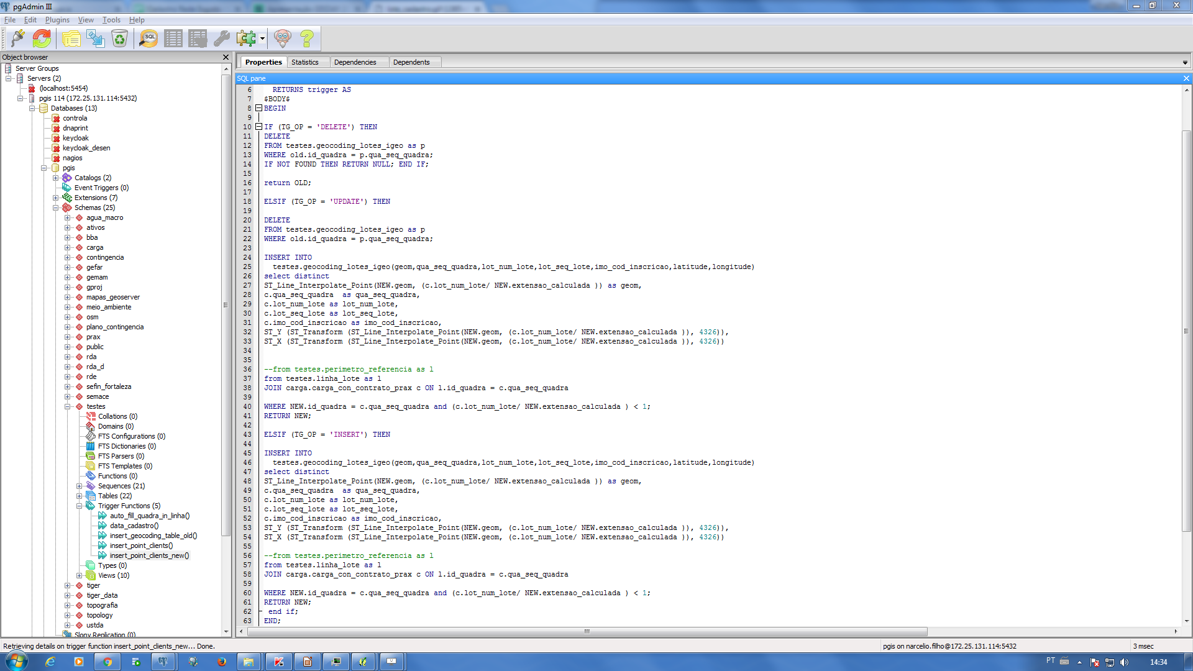Switch to the Statistics tab
The height and width of the screenshot is (671, 1193).
pyautogui.click(x=304, y=62)
